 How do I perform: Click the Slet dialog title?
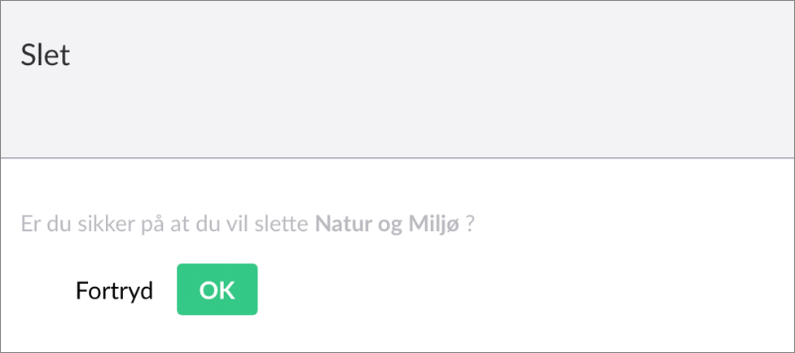[46, 55]
